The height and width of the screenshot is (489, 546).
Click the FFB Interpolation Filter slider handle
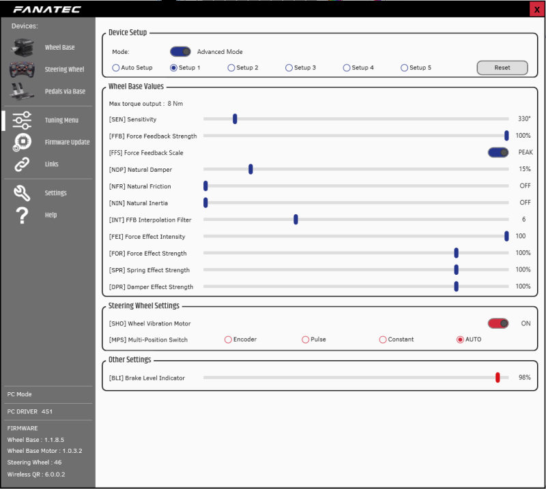[x=296, y=220]
